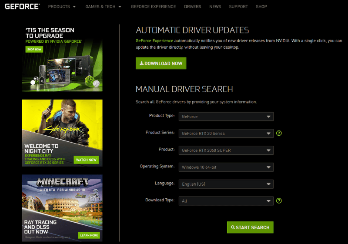
Task: Open the Product Series dropdown
Action: [226, 134]
